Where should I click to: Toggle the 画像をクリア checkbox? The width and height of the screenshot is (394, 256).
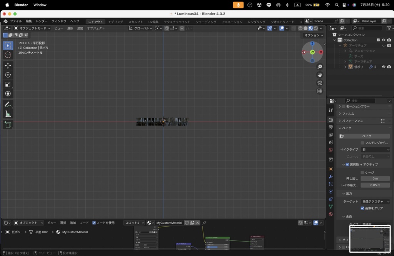click(x=362, y=208)
